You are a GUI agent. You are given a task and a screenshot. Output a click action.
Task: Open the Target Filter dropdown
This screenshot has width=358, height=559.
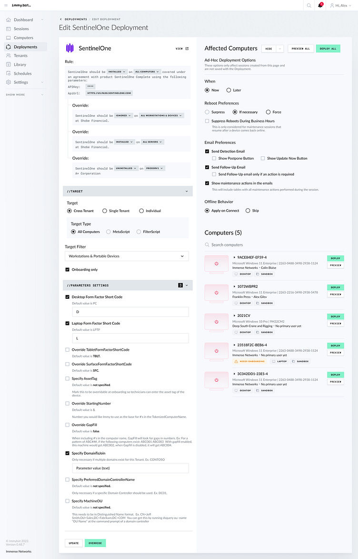[x=127, y=256]
